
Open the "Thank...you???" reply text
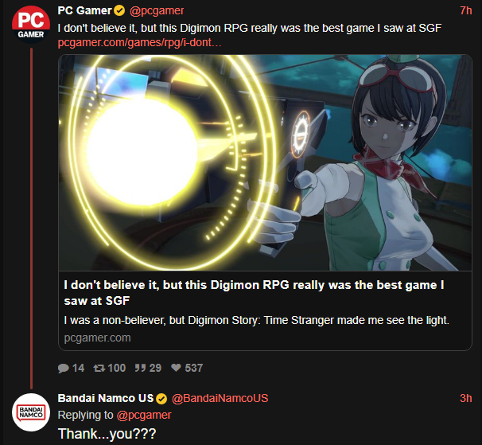(x=107, y=434)
